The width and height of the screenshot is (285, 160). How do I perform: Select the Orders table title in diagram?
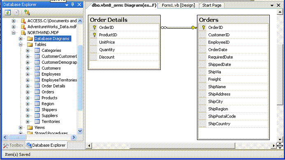pos(209,20)
